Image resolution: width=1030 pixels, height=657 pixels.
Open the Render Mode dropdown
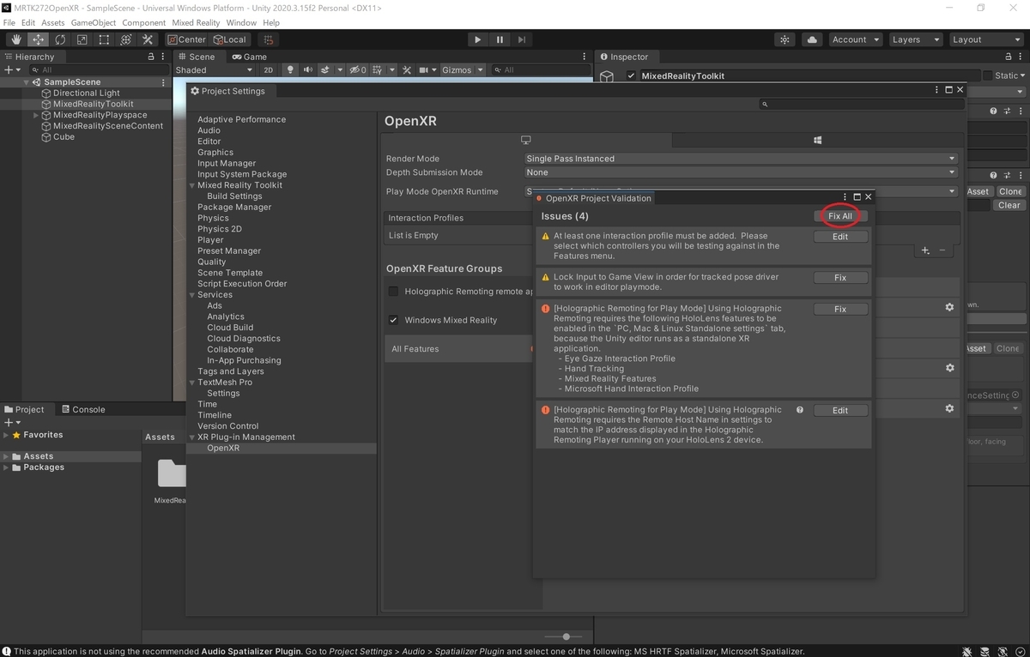pos(741,159)
